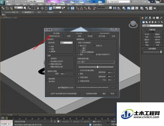Click the 确定 OK button in dialog
The height and width of the screenshot is (126, 164).
[x=104, y=94]
